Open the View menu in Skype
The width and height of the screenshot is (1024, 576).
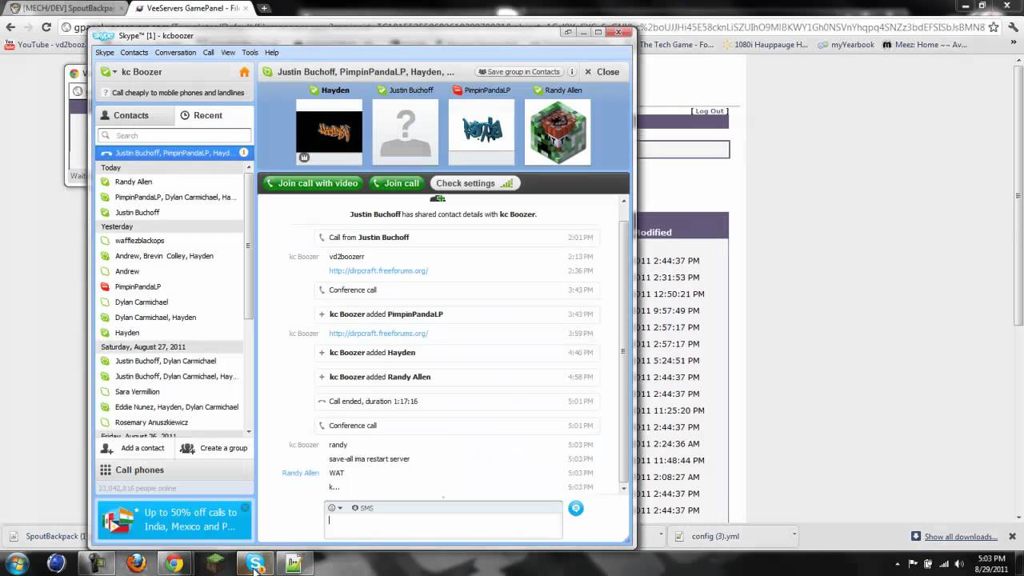tap(228, 53)
